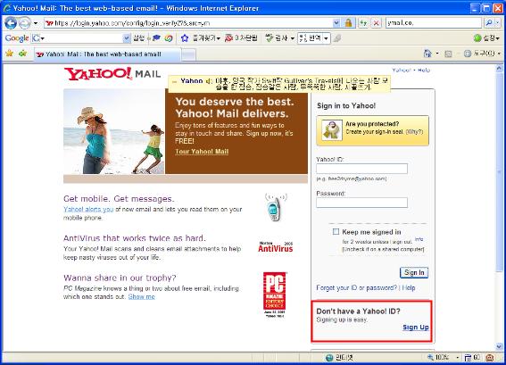Click the Info link beside Keep me signed in
Viewport: 506px width, 365px height.
tap(419, 239)
